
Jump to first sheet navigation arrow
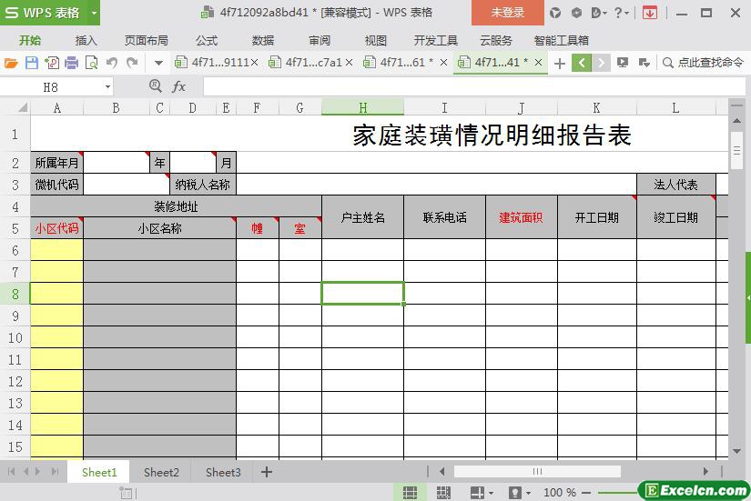pos(11,472)
